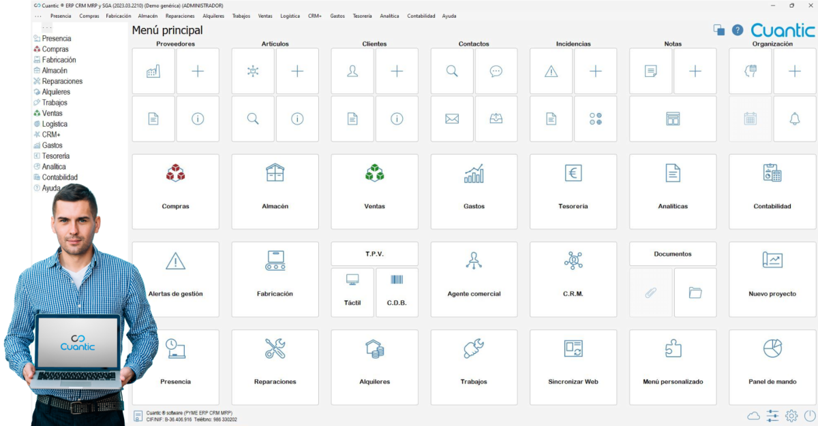The height and width of the screenshot is (426, 818).
Task: Click the add new Proveedores plus icon
Action: coord(198,71)
